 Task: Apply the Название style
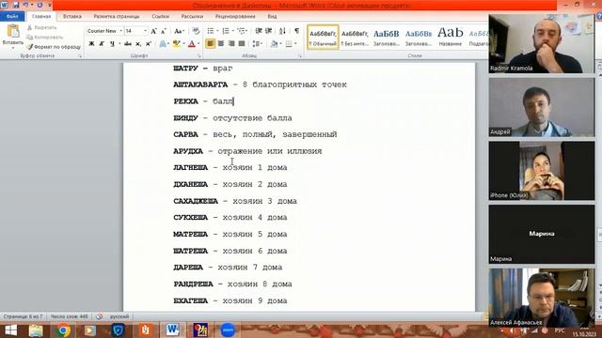(x=450, y=38)
